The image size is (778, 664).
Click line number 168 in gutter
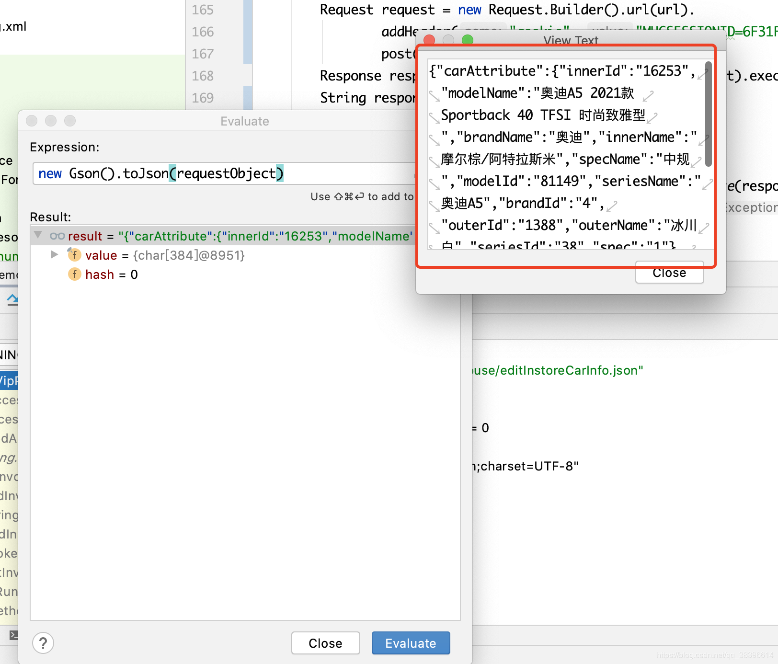point(203,76)
